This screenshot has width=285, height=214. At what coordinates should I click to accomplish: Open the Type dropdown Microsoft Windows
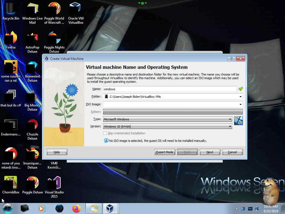pyautogui.click(x=167, y=119)
